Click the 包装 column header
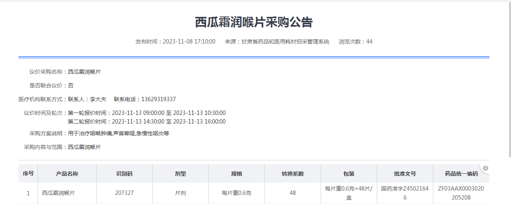The height and width of the screenshot is (218, 511). [349, 173]
